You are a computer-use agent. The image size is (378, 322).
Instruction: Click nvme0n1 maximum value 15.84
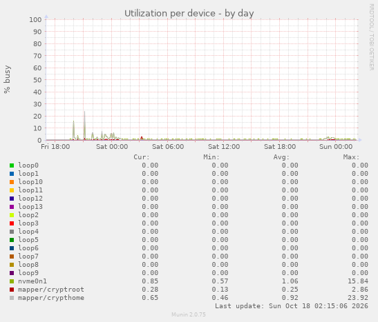(358, 281)
